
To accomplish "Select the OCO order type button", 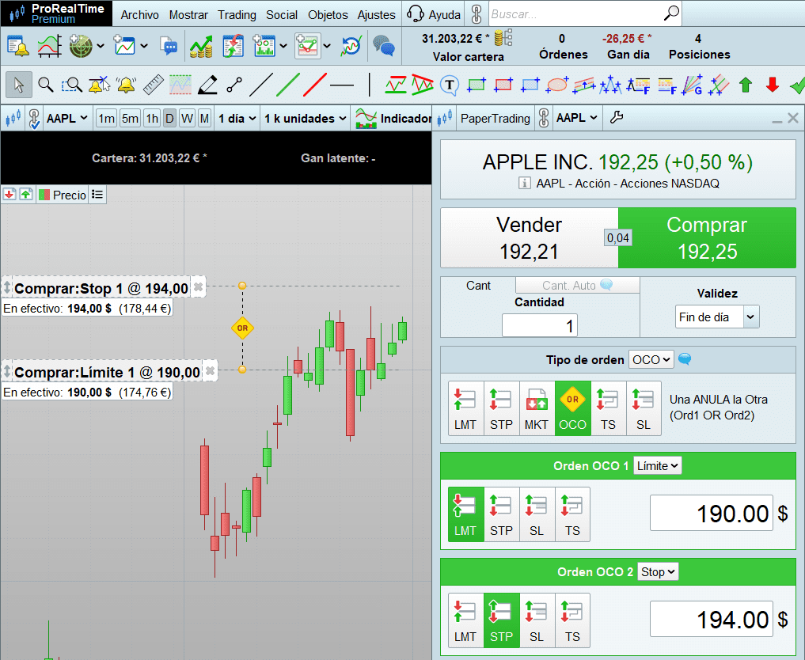I will [572, 408].
